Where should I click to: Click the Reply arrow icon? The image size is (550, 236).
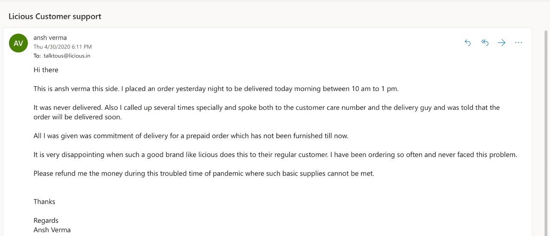click(x=468, y=42)
